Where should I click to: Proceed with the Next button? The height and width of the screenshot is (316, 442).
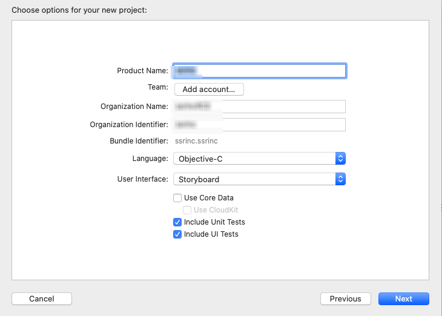(x=403, y=298)
